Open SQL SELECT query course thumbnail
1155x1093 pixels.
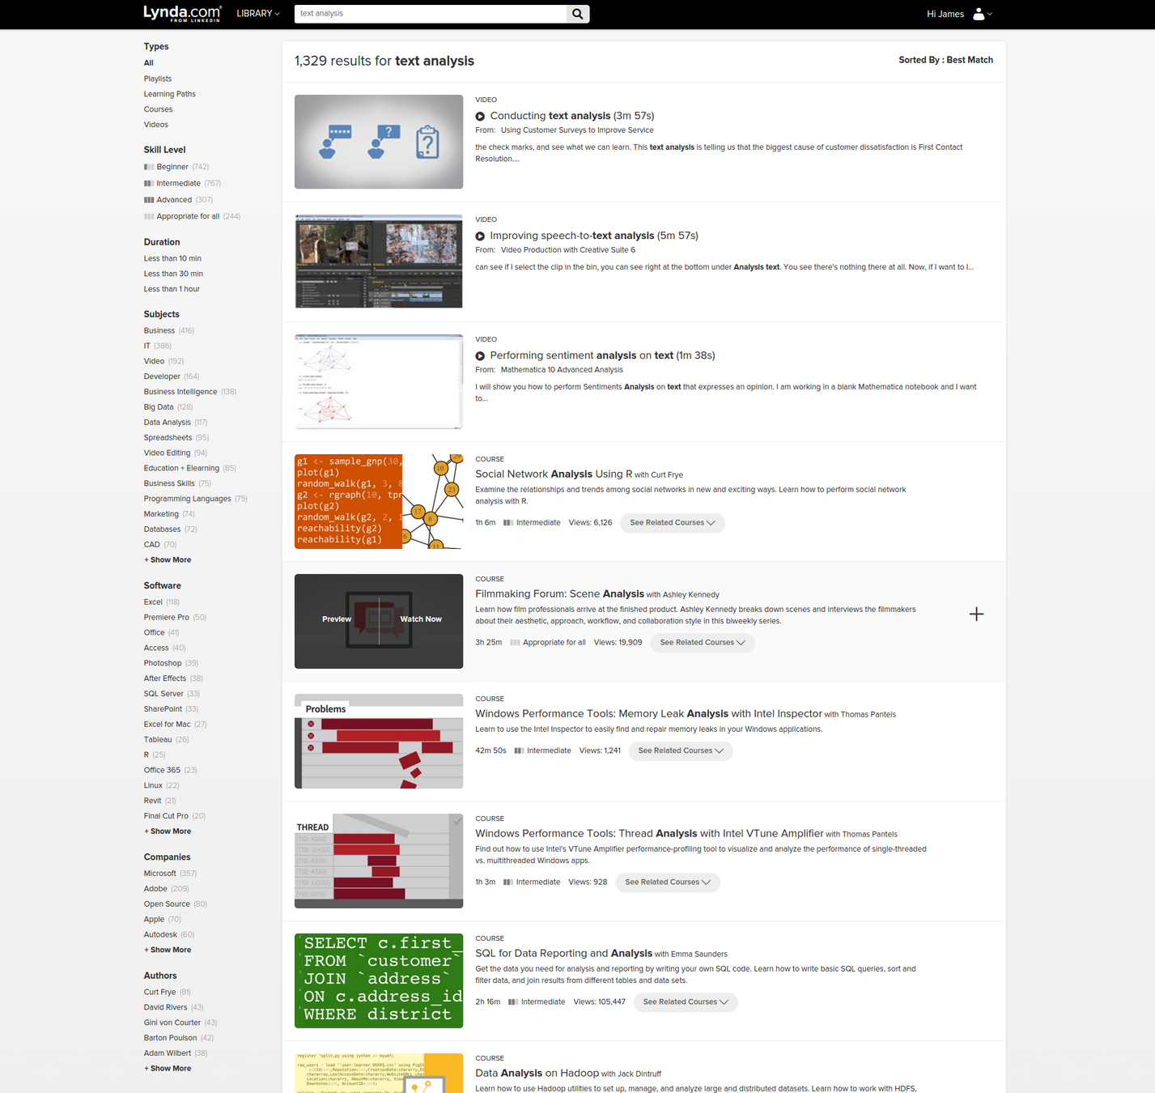click(379, 980)
